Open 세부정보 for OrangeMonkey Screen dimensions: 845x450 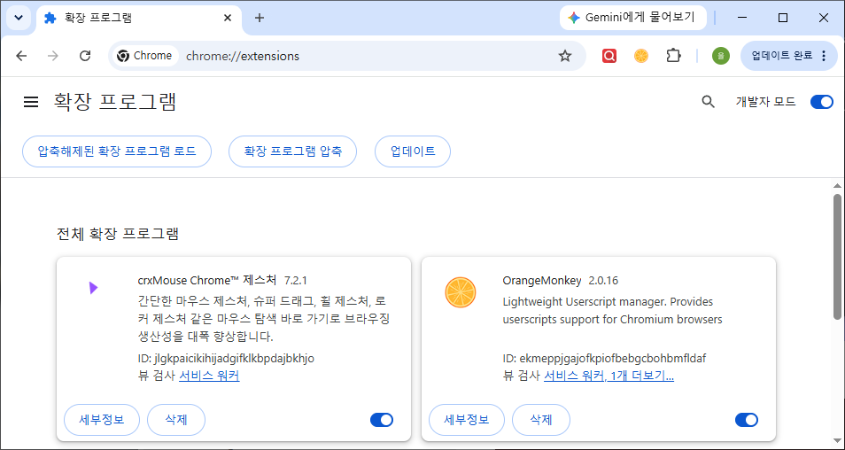click(x=467, y=420)
